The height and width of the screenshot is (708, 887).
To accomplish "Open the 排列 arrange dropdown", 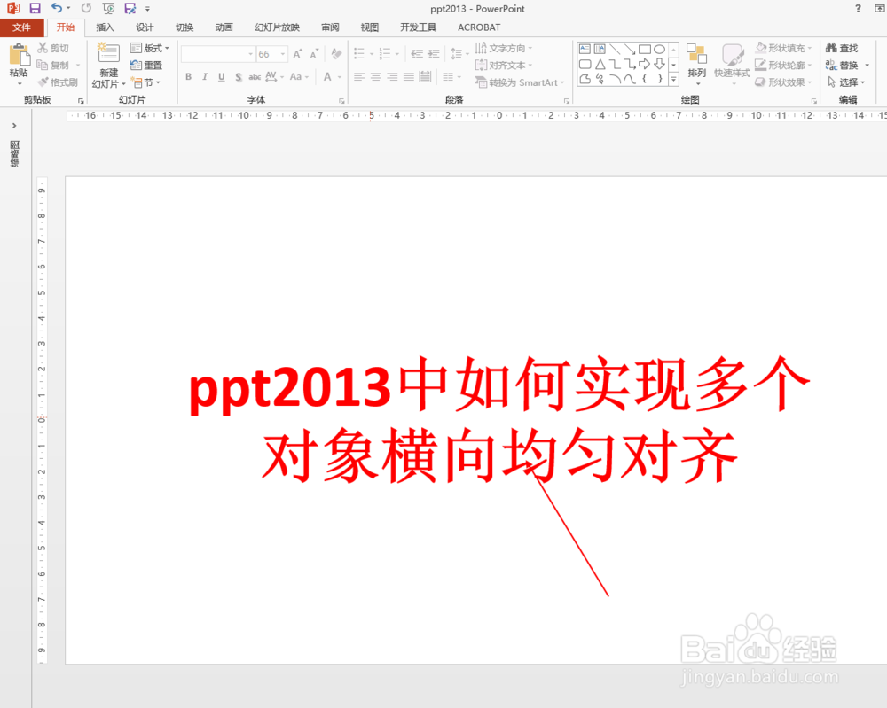I will click(x=696, y=64).
